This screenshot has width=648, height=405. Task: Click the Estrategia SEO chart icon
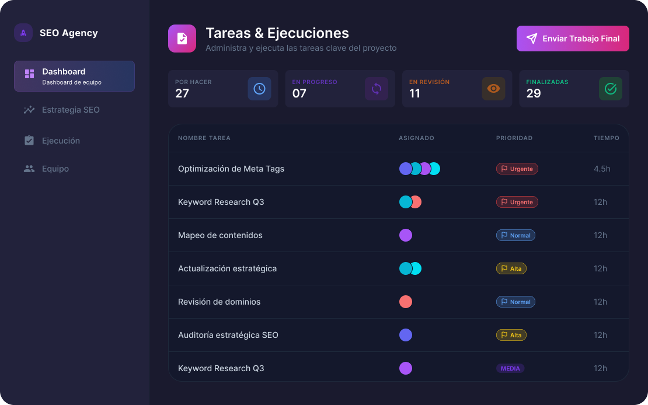pyautogui.click(x=29, y=110)
